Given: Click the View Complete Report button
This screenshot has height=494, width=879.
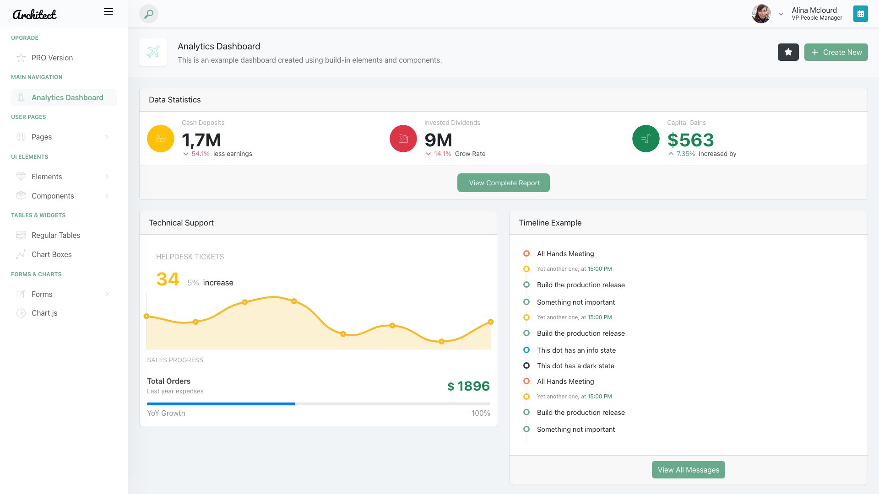Looking at the screenshot, I should click(x=503, y=183).
